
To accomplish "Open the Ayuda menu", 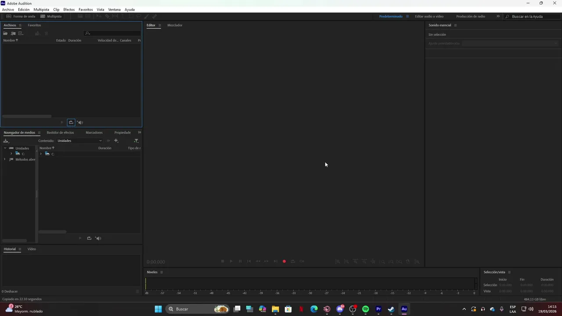I will click(130, 9).
